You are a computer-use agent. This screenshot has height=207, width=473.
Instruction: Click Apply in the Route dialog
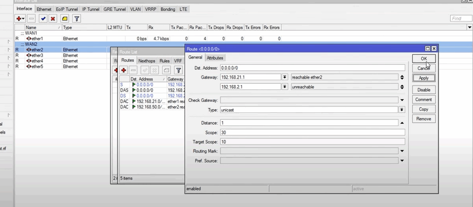pyautogui.click(x=424, y=78)
